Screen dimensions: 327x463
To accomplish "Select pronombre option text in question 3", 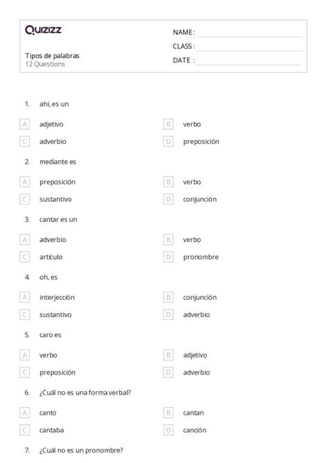I will click(201, 257).
